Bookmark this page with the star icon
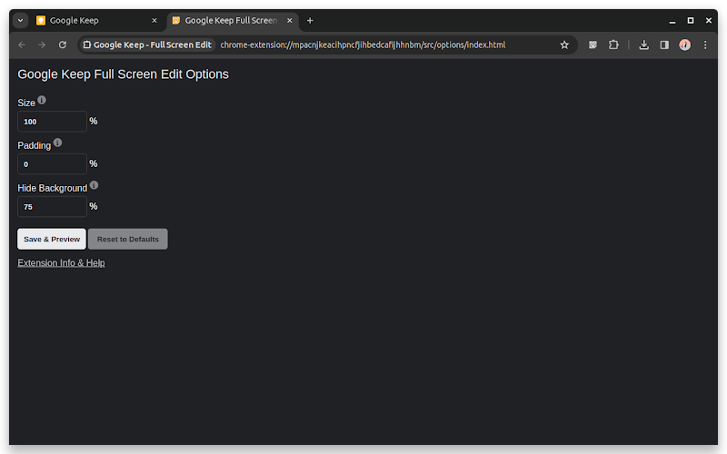Image resolution: width=727 pixels, height=454 pixels. coord(564,44)
